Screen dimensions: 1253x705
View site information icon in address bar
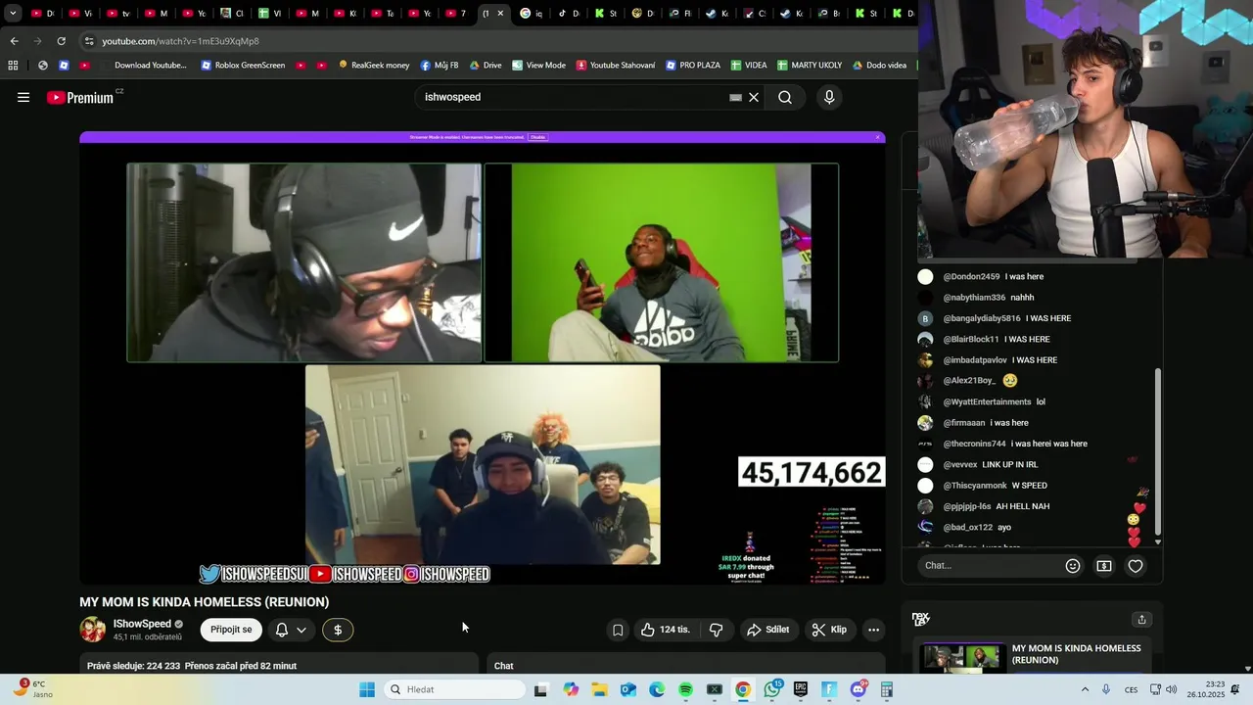89,41
